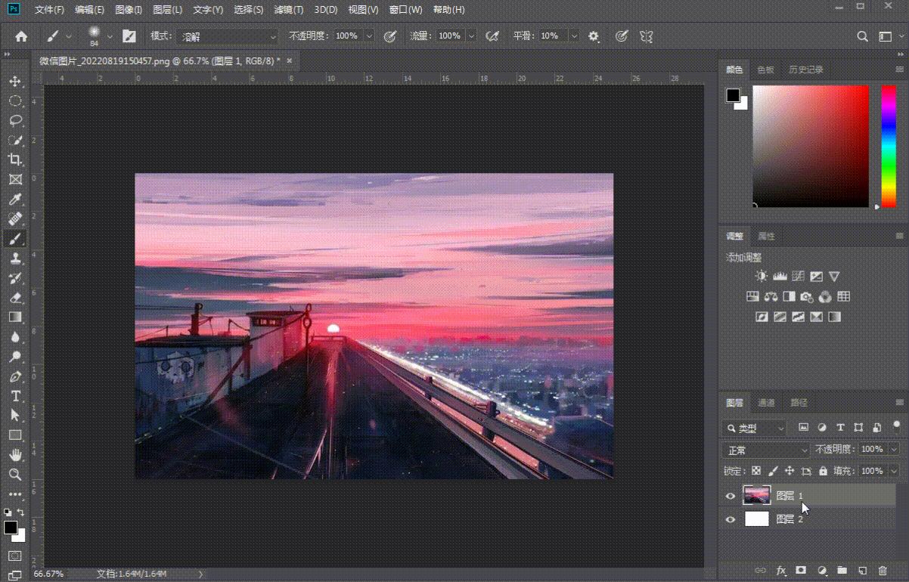Expand the layer blend mode 正常 dropdown
Image resolution: width=909 pixels, height=582 pixels.
(767, 450)
